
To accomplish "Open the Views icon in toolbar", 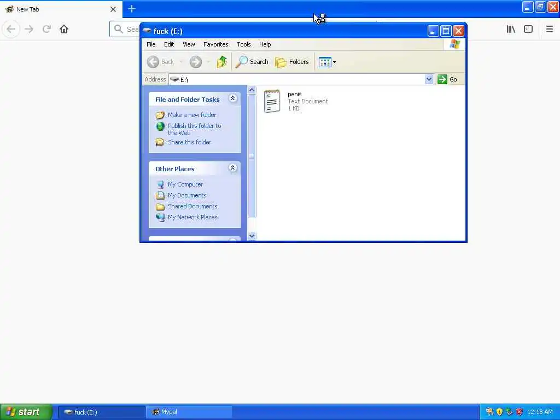I will pos(325,62).
